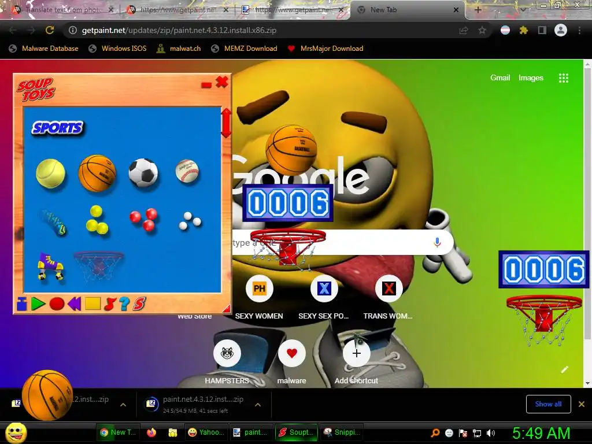Toggle the Chrome side panel
Image resolution: width=592 pixels, height=444 pixels.
point(542,30)
